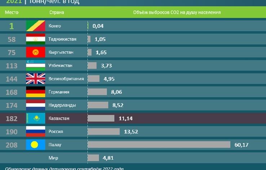This screenshot has width=266, height=170.
Task: Select the Tajikistan flag
Action: (x=36, y=39)
